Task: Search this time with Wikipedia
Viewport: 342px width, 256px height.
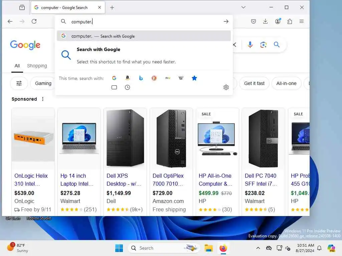Action: tap(181, 78)
